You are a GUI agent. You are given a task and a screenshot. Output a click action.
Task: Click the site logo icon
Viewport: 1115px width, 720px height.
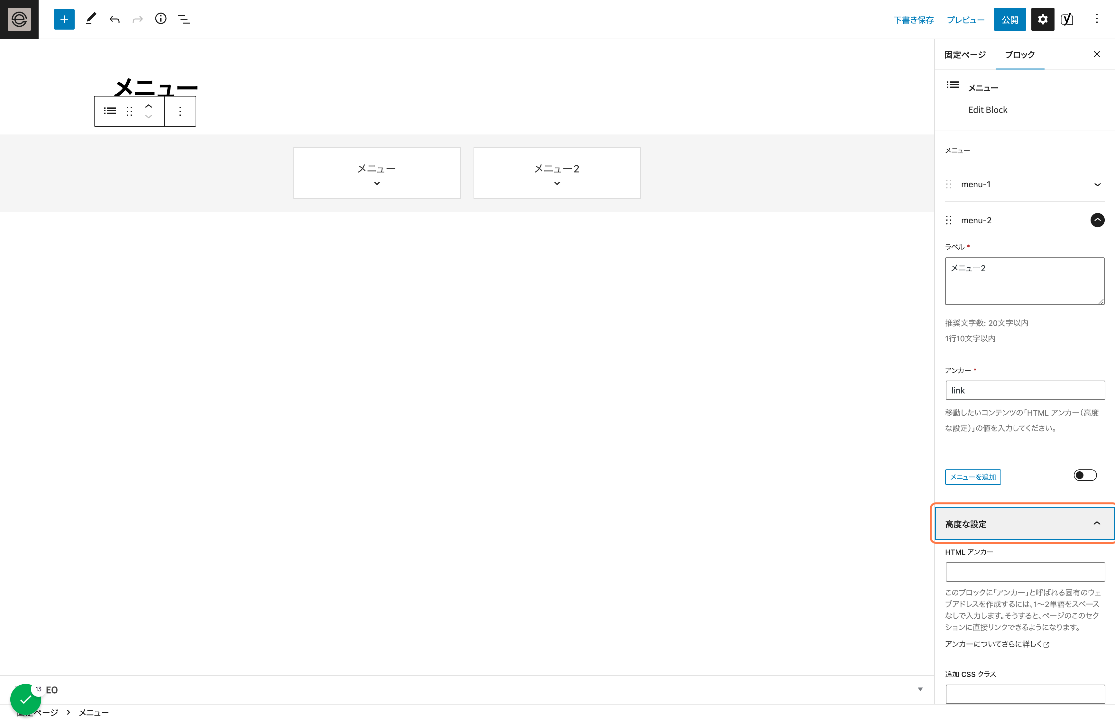(x=19, y=19)
